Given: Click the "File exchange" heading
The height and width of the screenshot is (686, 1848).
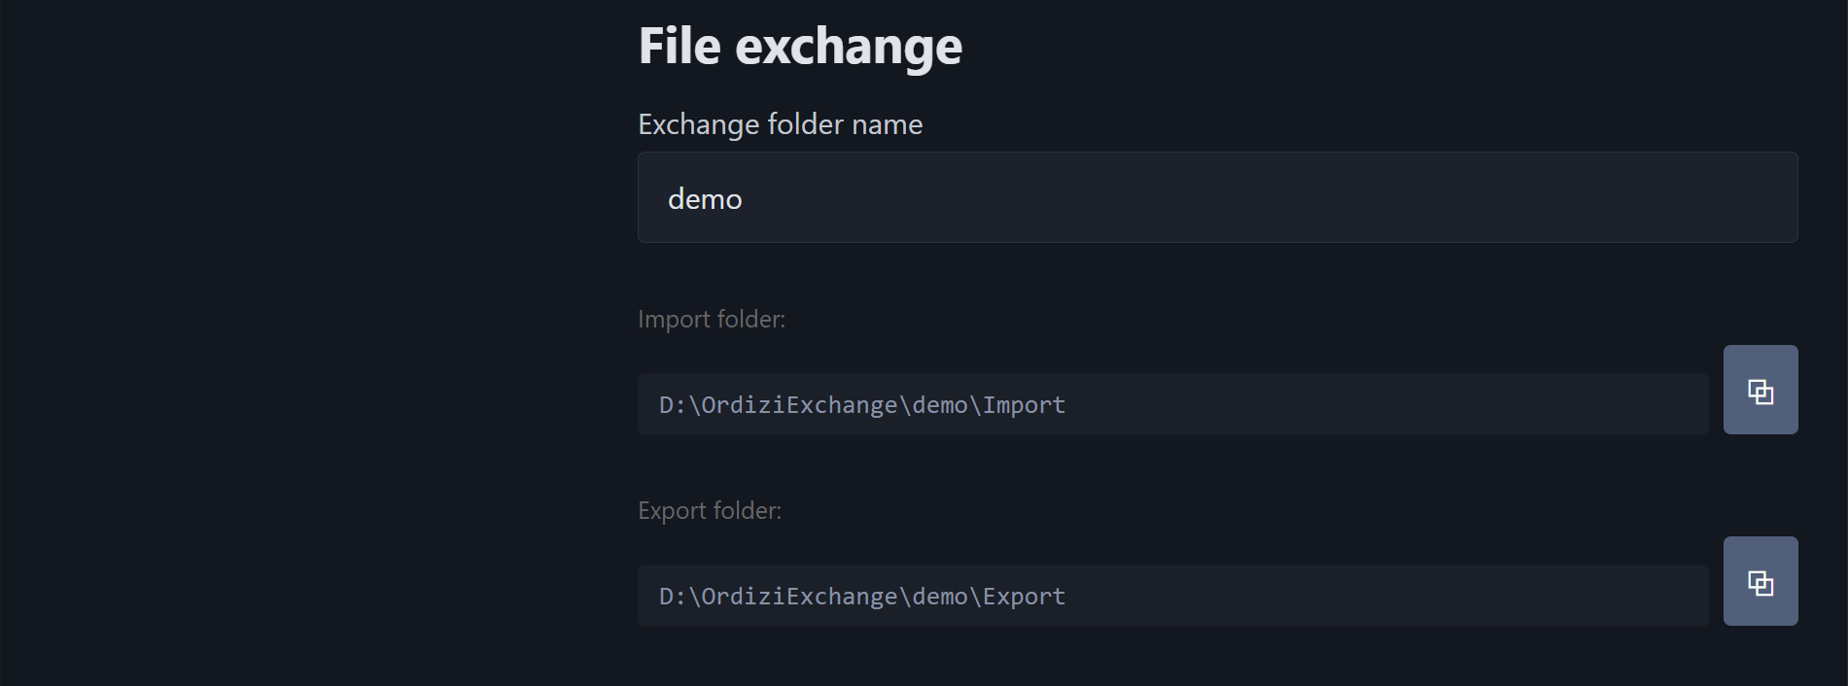Looking at the screenshot, I should click(x=800, y=46).
